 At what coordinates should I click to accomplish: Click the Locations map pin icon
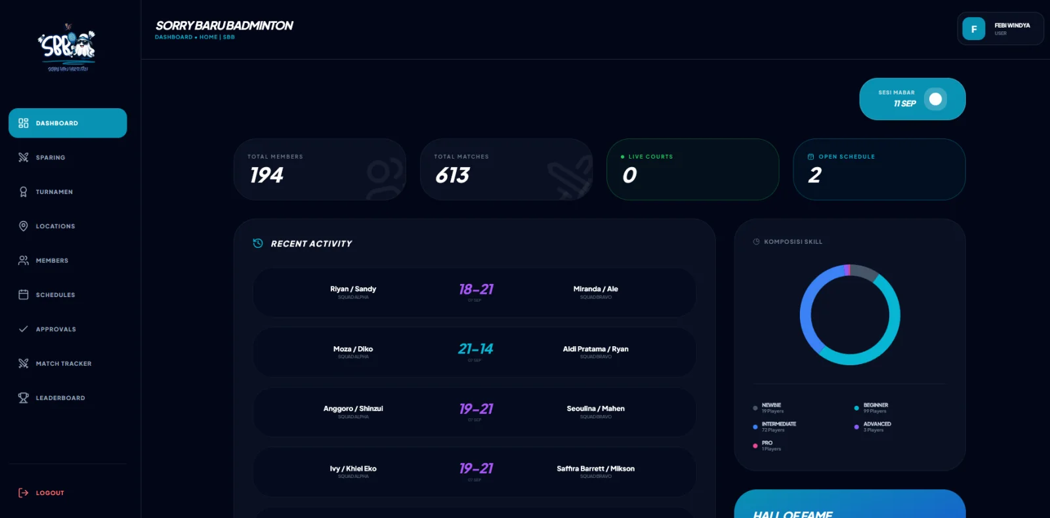pyautogui.click(x=24, y=226)
